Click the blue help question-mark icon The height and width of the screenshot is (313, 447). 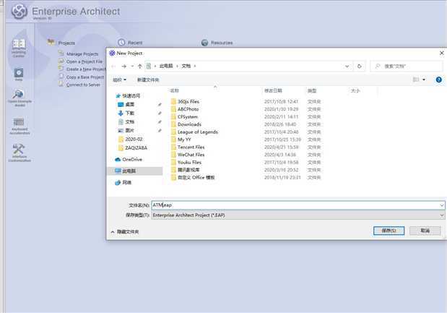click(x=439, y=80)
